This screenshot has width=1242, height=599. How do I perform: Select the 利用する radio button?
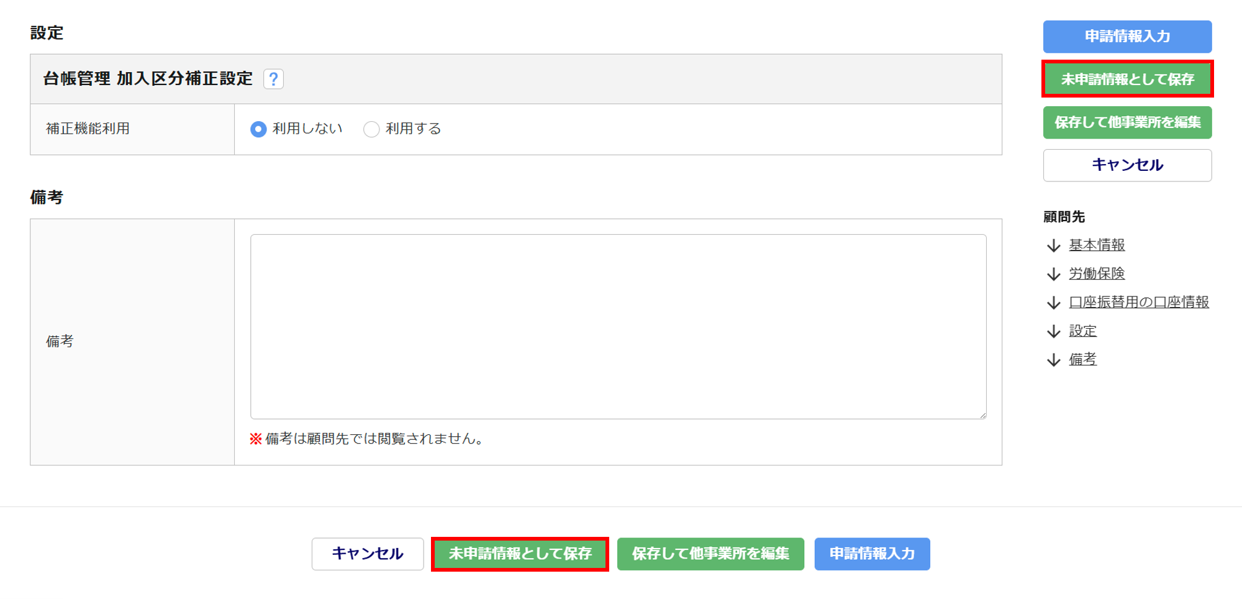point(371,129)
